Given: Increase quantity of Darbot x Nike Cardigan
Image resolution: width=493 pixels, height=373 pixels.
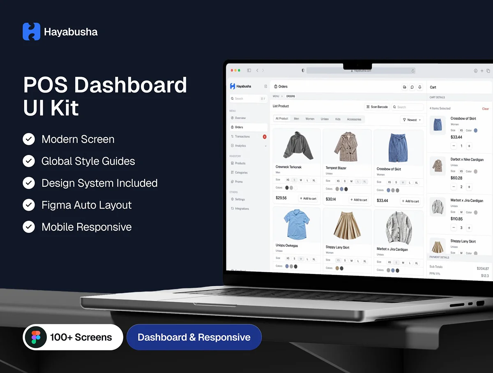Looking at the screenshot, I should click(469, 187).
